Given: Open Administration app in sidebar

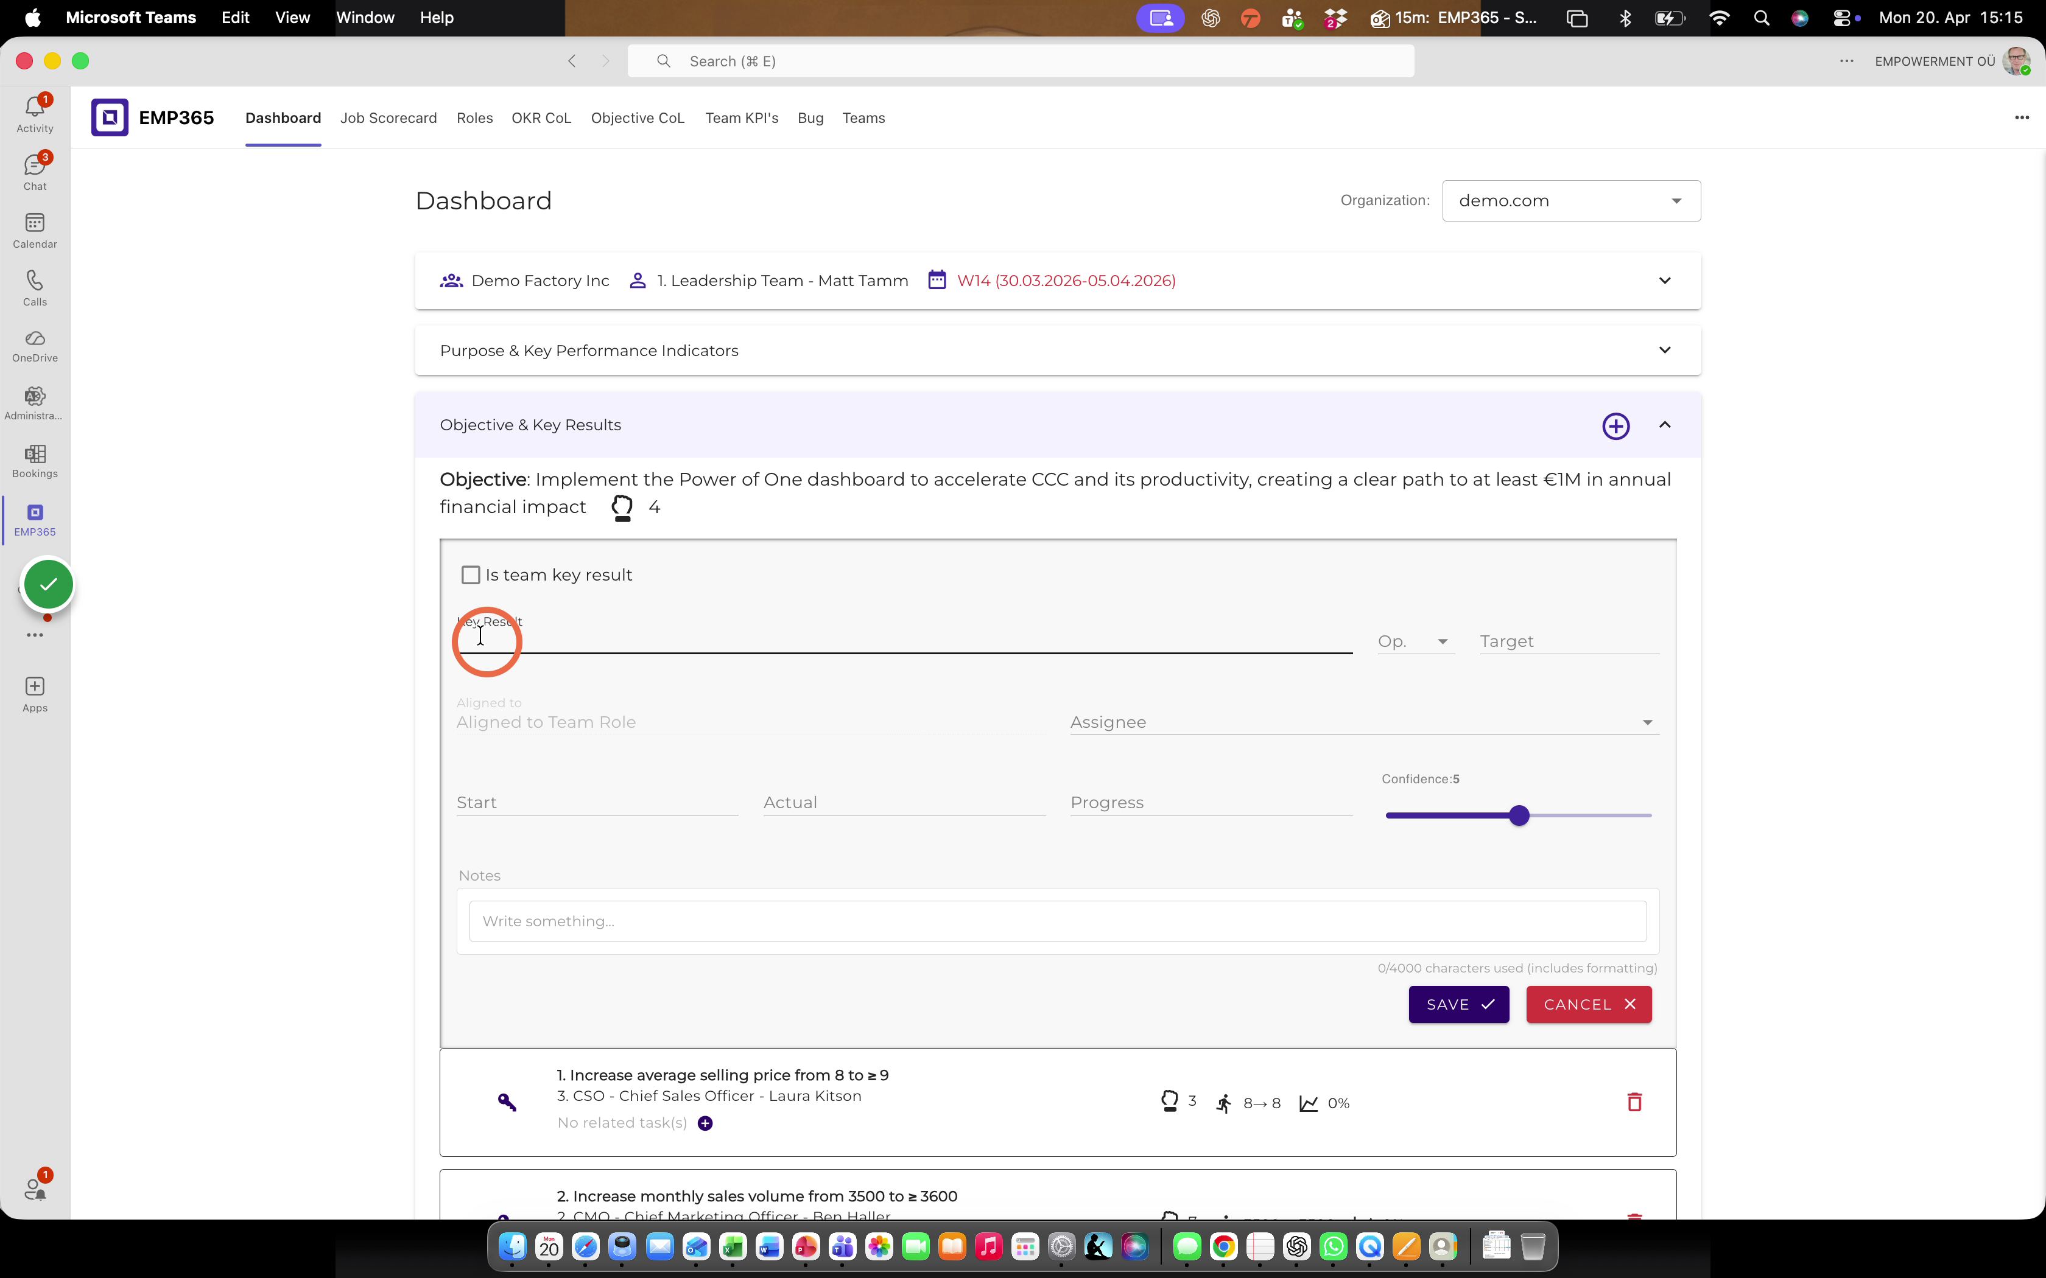Looking at the screenshot, I should (35, 403).
